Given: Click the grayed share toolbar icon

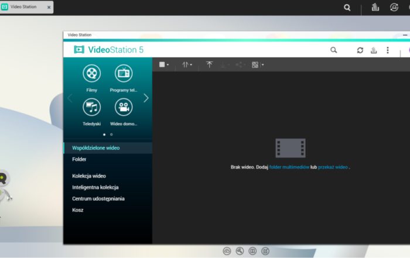Looking at the screenshot, I should 240,65.
